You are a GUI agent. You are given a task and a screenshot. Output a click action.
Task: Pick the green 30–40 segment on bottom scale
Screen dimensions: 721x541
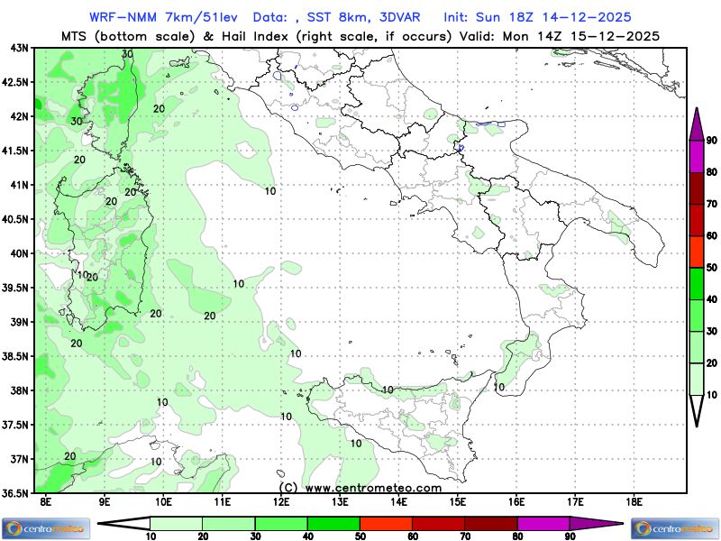280,523
